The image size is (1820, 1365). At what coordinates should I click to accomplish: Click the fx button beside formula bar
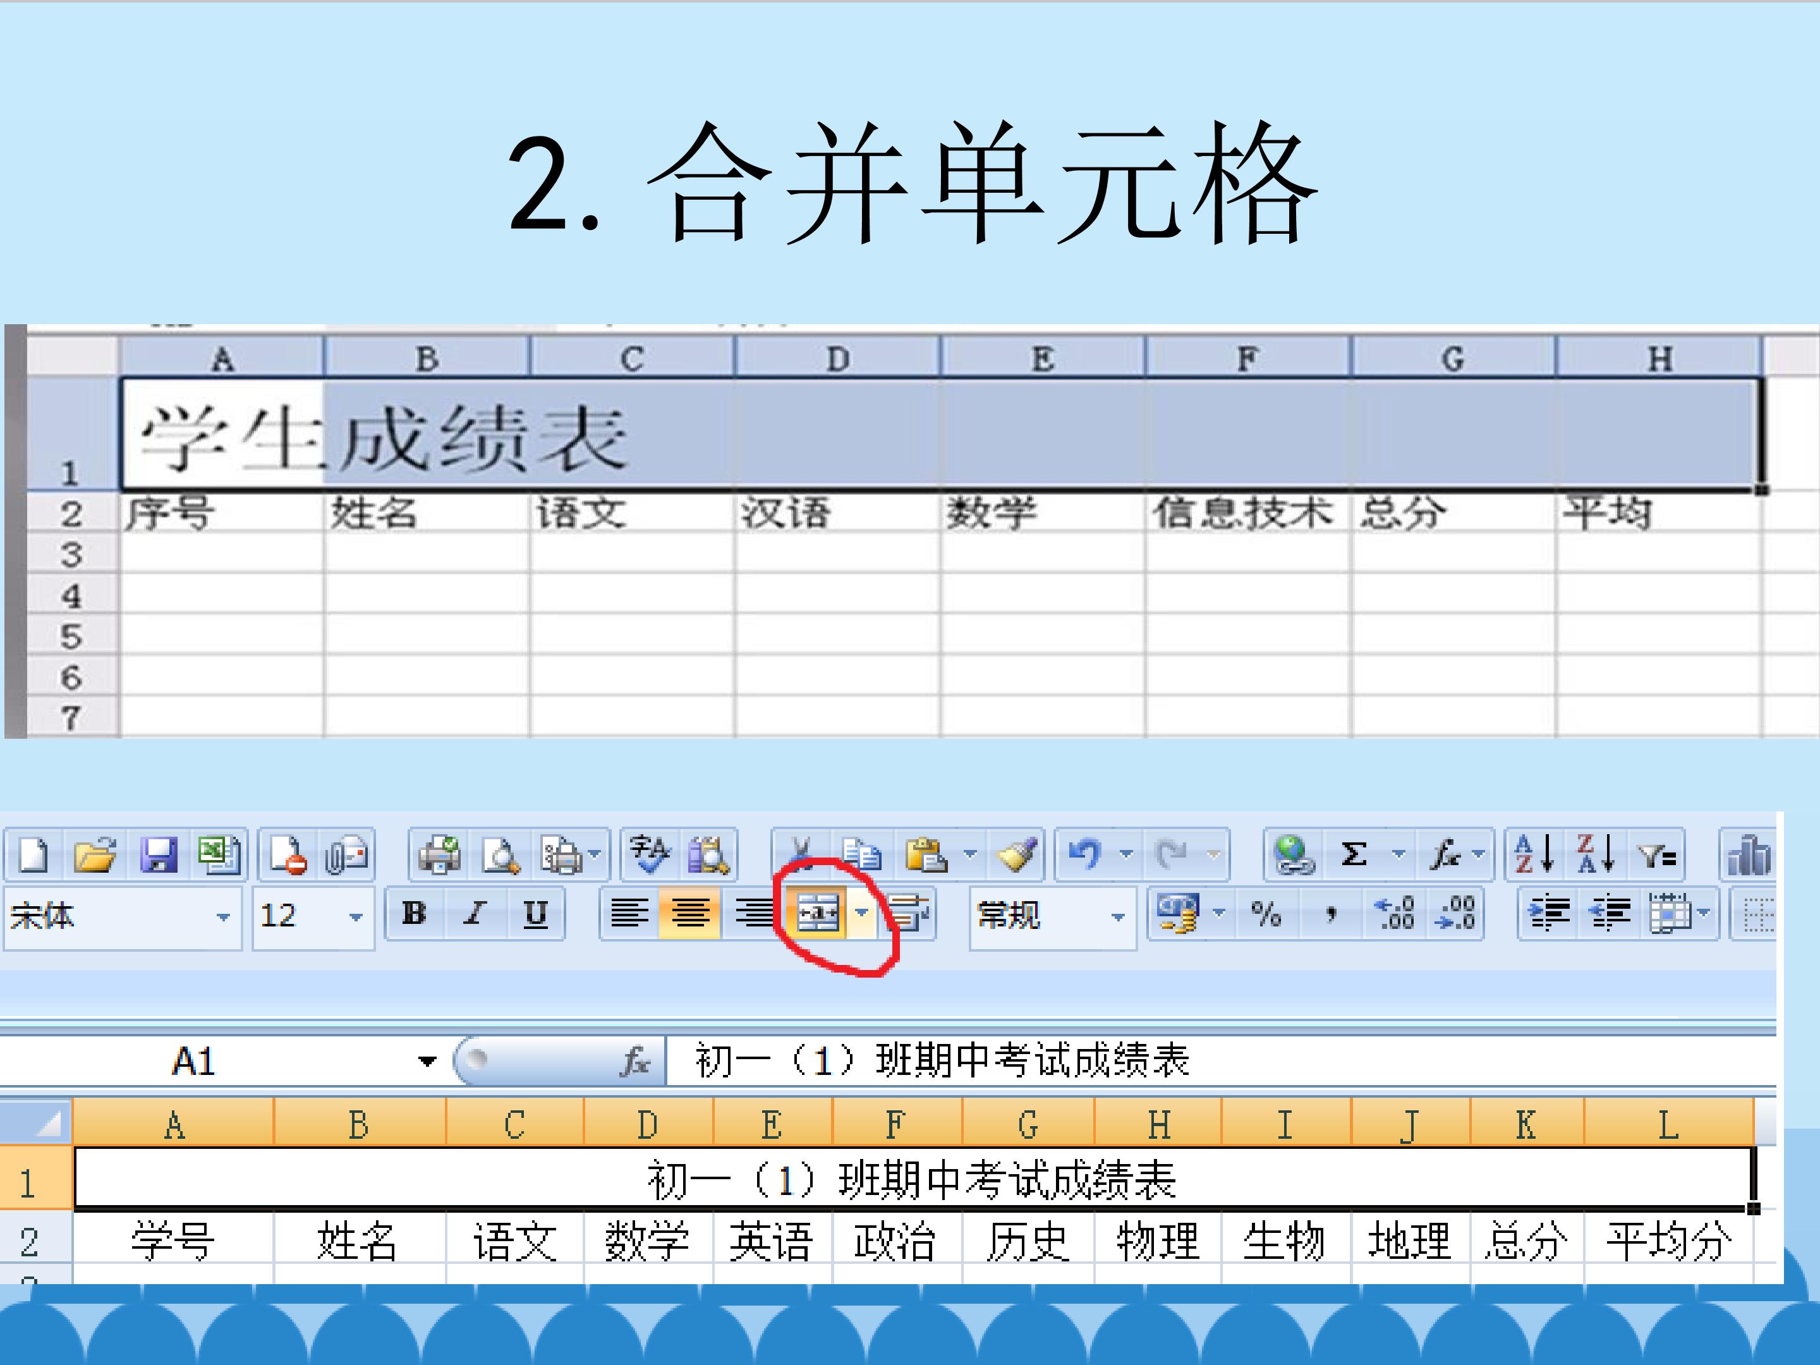click(x=636, y=1062)
